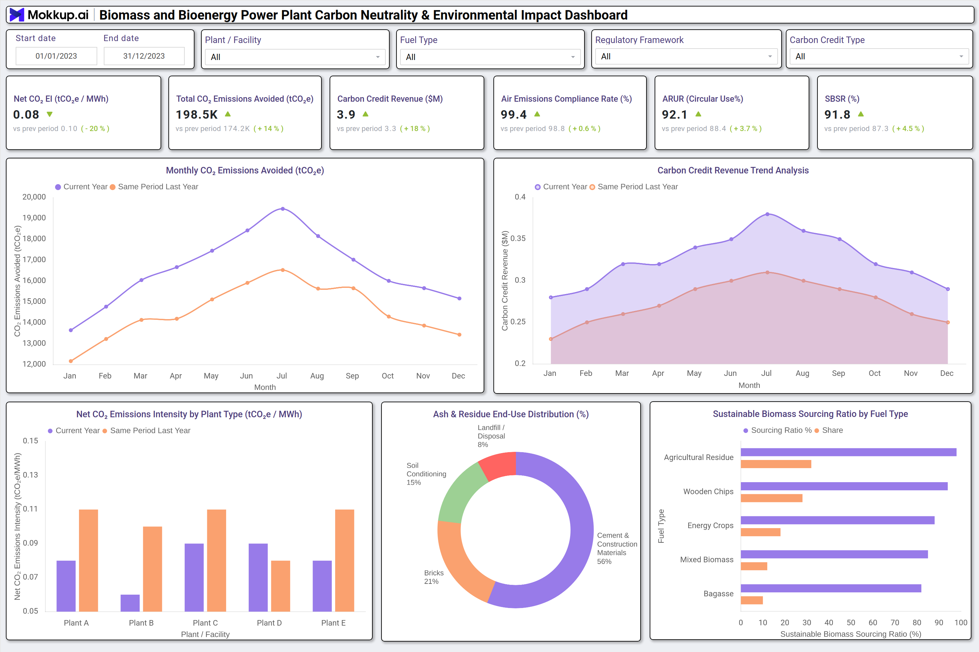Click the Total CO₂ Emissions Avoided card title
This screenshot has height=652, width=979.
[x=245, y=99]
